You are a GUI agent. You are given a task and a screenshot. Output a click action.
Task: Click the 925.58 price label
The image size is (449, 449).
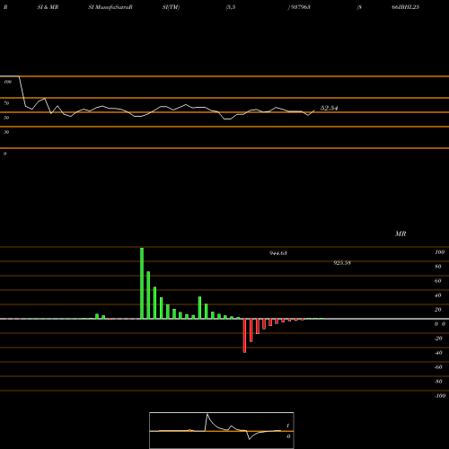click(342, 263)
